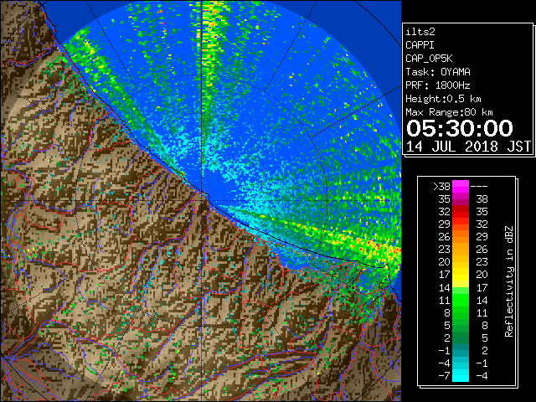Pick the magenta swatch atop the legend

461,187
